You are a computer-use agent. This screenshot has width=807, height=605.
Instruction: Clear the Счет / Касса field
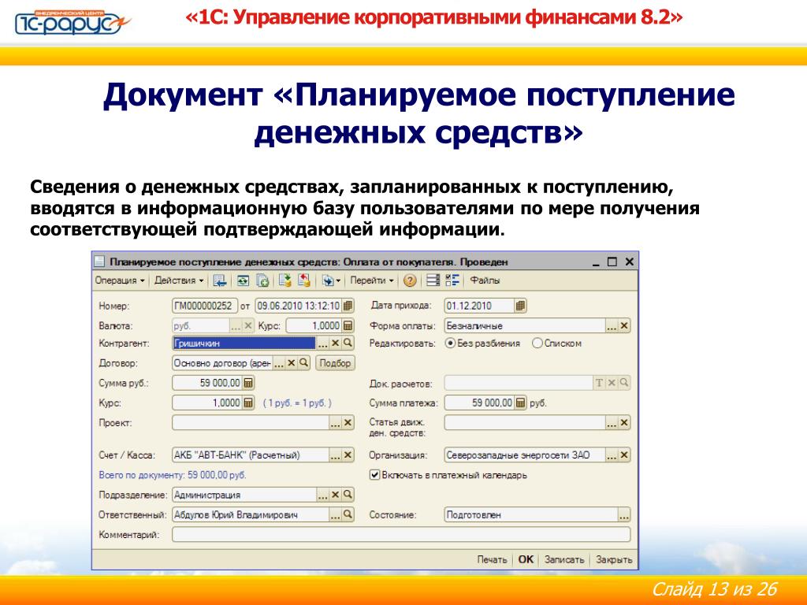coord(348,455)
